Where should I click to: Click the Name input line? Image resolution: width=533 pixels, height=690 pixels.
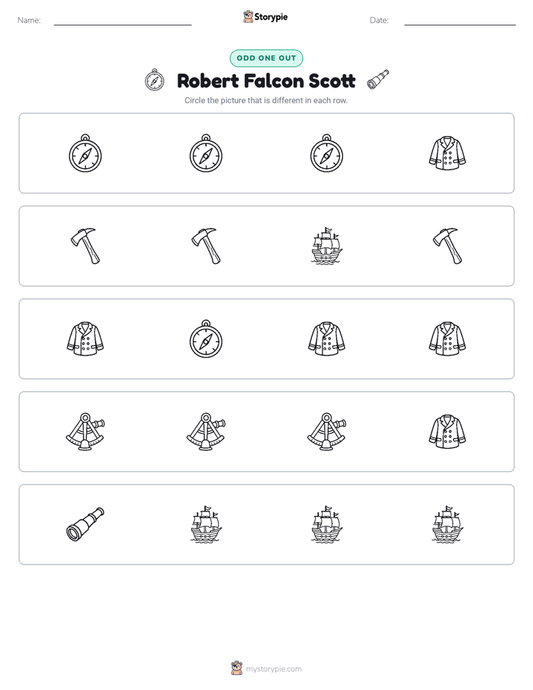point(122,22)
